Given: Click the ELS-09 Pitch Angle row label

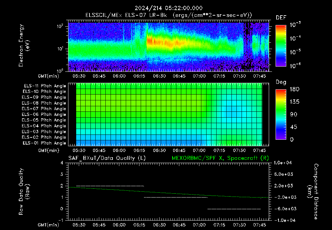Looking at the screenshot, I should 44,97.
